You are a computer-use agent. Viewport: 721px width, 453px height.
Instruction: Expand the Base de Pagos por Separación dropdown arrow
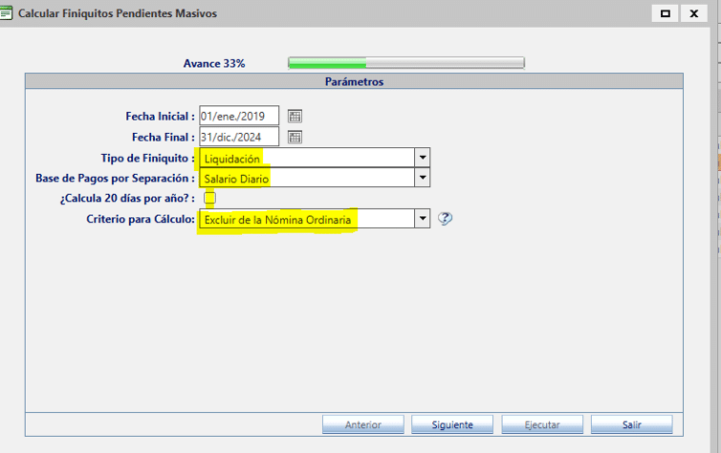pyautogui.click(x=422, y=178)
